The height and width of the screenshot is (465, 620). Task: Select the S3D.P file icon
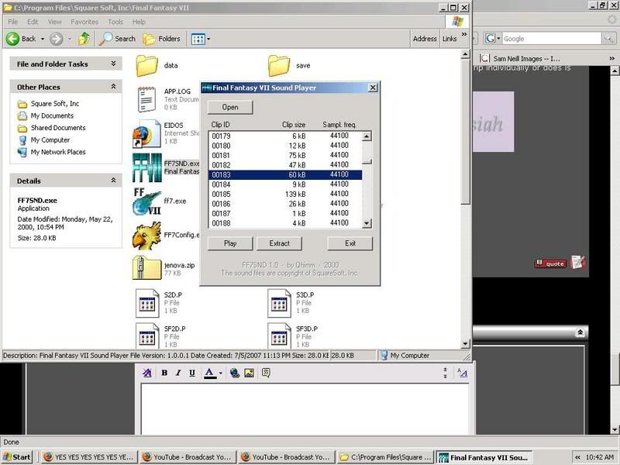click(x=279, y=303)
